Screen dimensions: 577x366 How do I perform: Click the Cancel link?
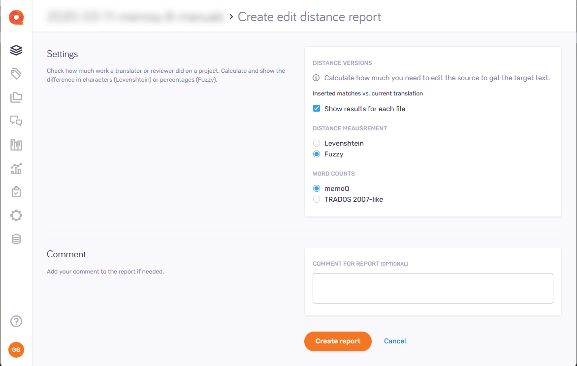point(395,341)
